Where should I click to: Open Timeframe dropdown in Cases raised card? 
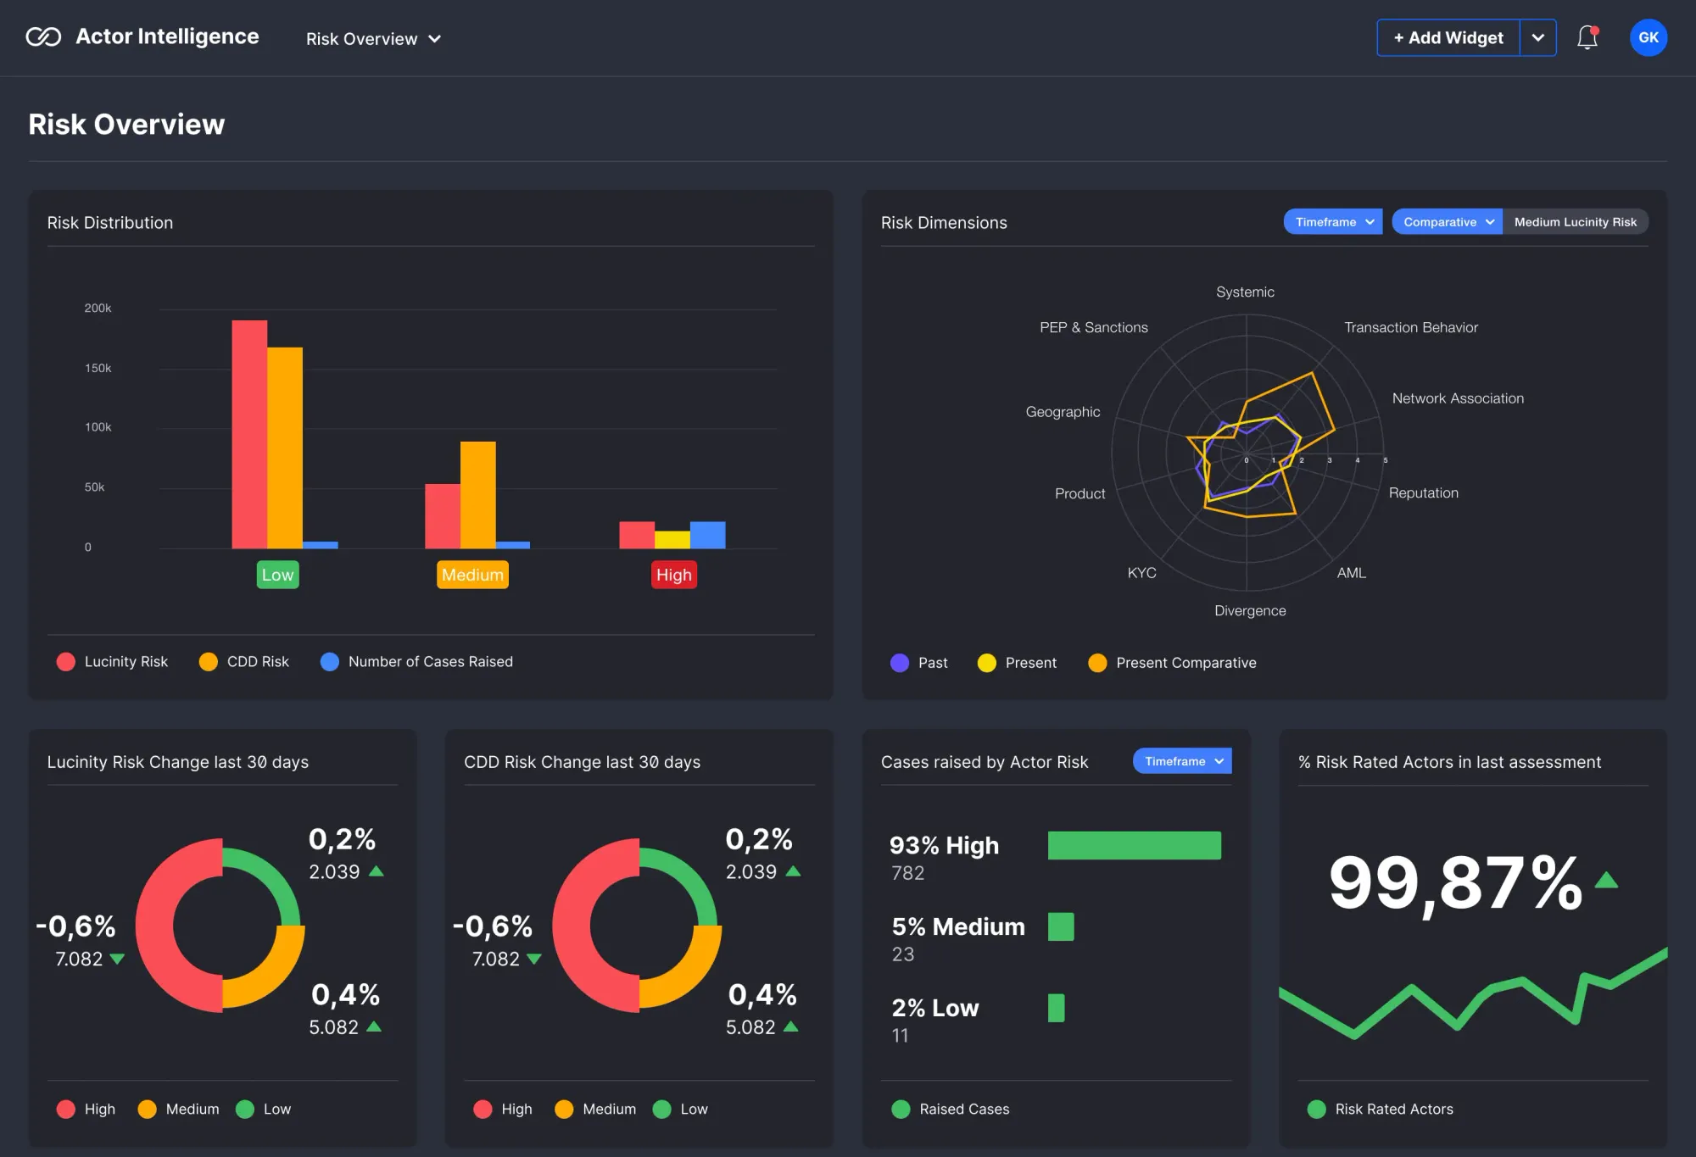click(1182, 761)
